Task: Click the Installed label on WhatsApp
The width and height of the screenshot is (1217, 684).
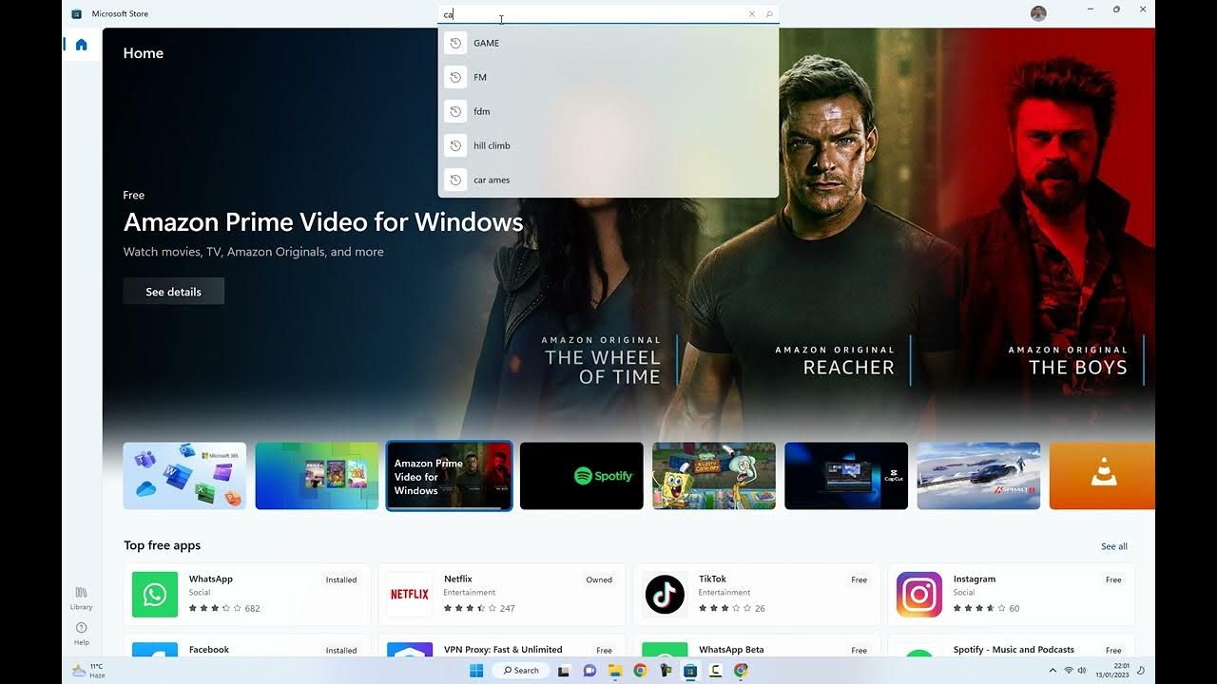Action: (x=341, y=579)
